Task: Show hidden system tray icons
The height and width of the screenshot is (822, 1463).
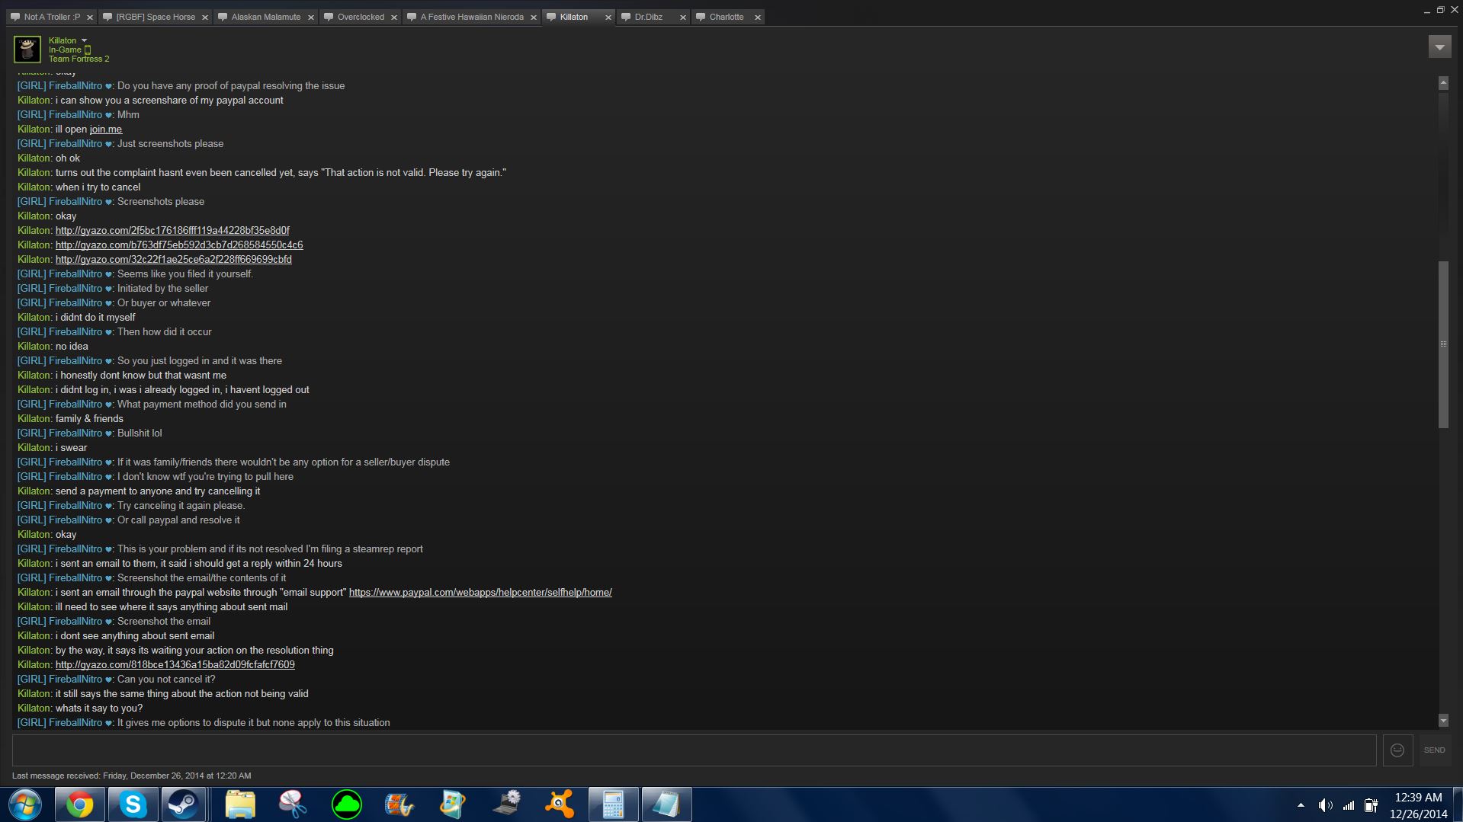Action: pyautogui.click(x=1301, y=805)
